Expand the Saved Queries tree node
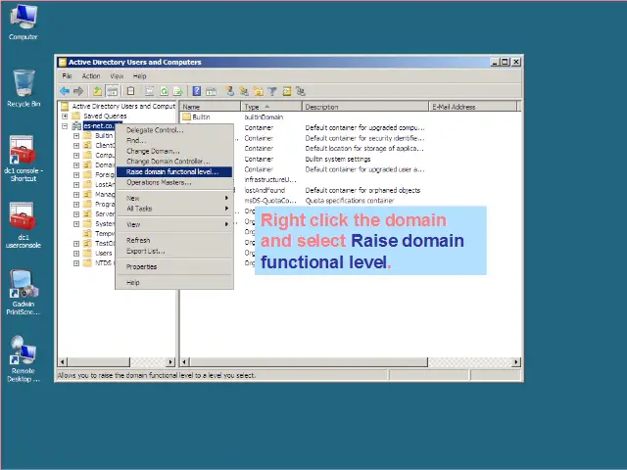 tap(65, 116)
